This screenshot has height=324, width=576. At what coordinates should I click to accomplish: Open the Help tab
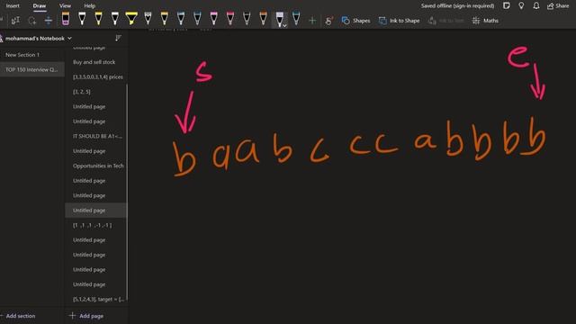coord(90,6)
